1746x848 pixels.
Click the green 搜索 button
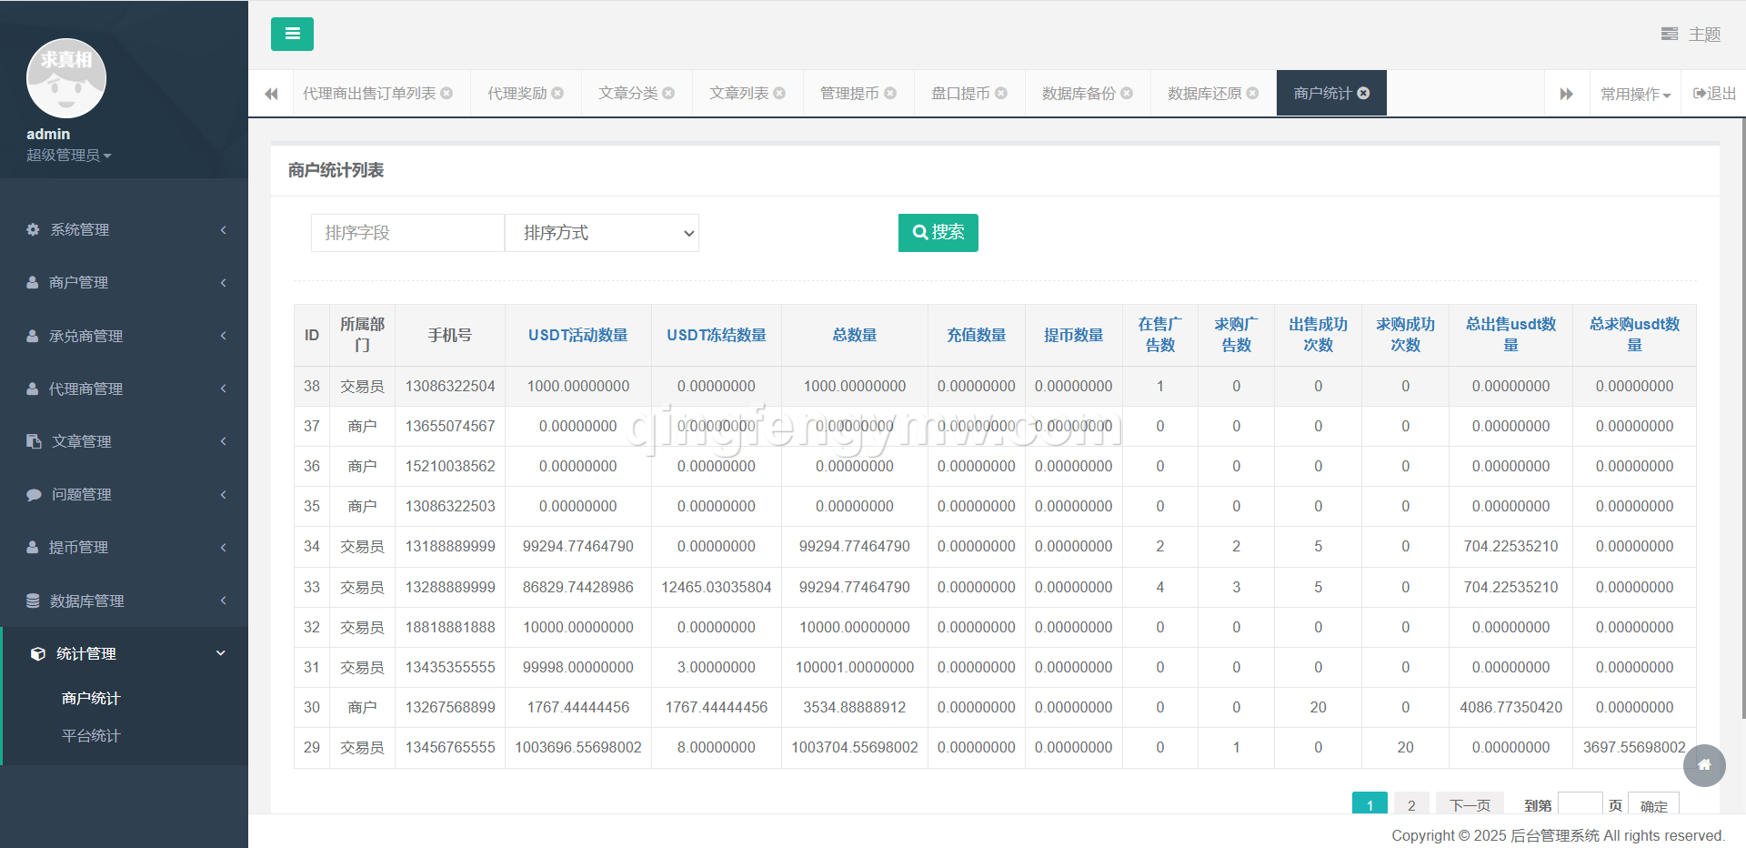coord(938,233)
